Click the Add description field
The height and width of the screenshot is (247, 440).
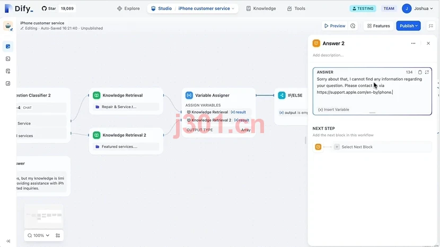pos(328,55)
